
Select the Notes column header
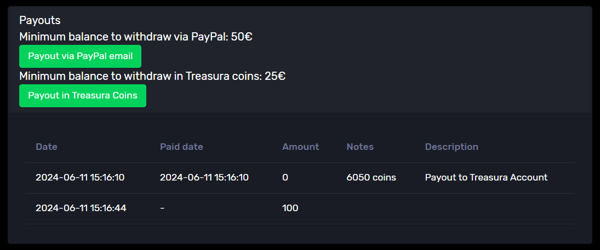[x=360, y=147]
